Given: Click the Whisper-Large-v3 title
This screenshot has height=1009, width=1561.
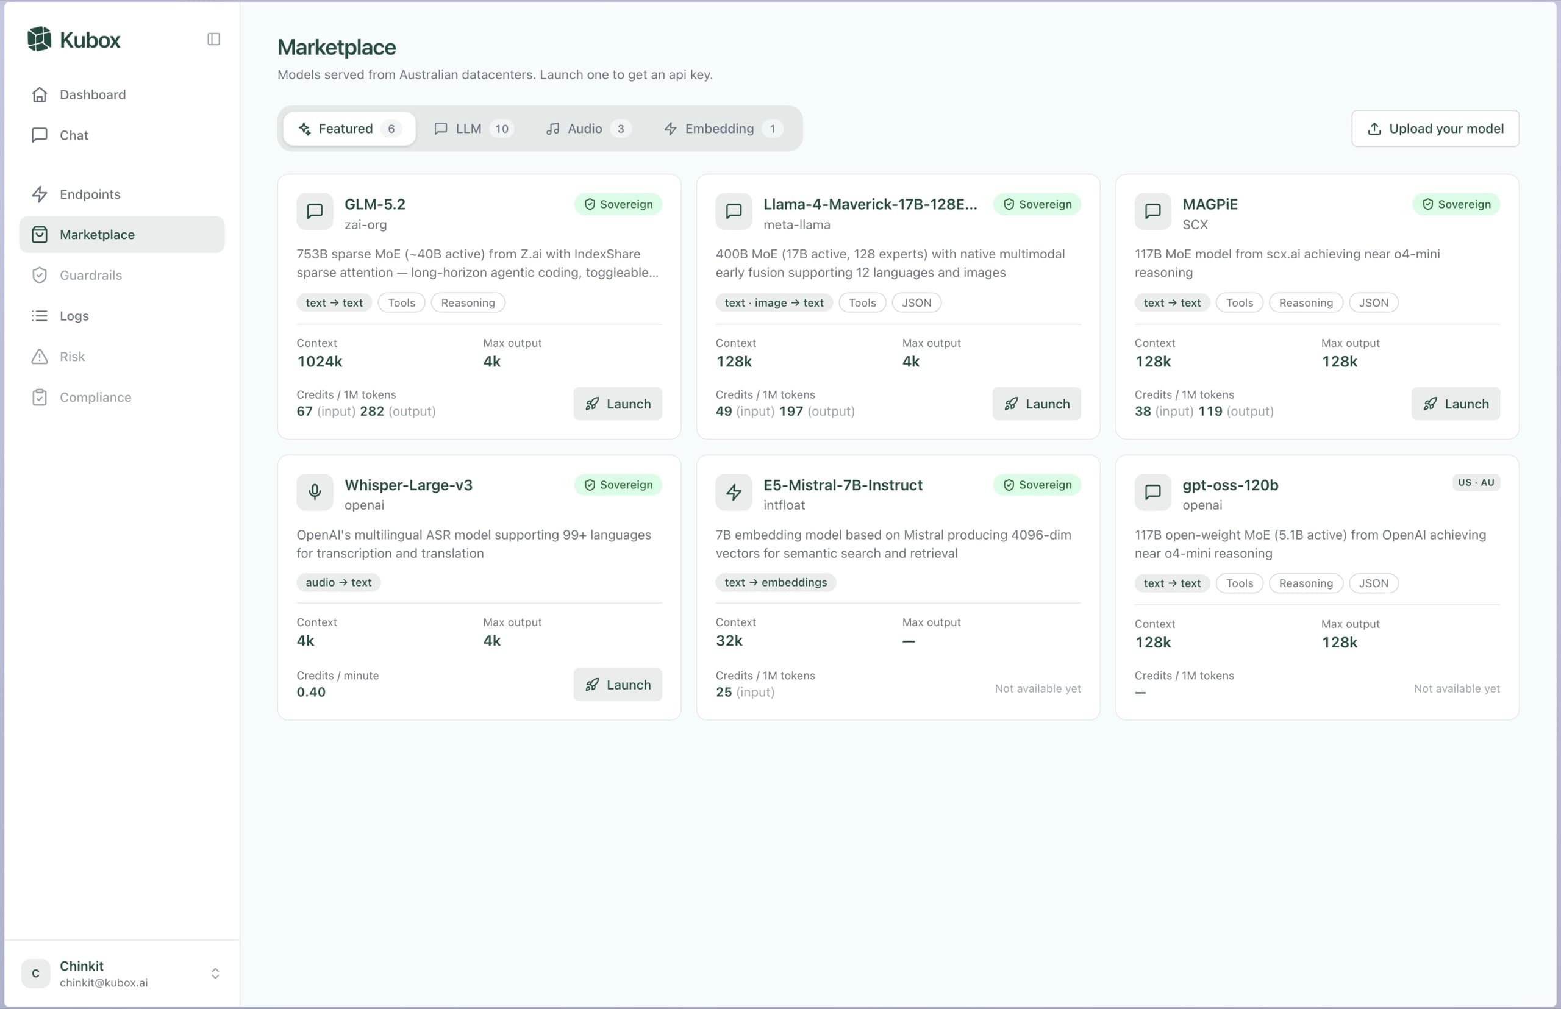Looking at the screenshot, I should (409, 485).
